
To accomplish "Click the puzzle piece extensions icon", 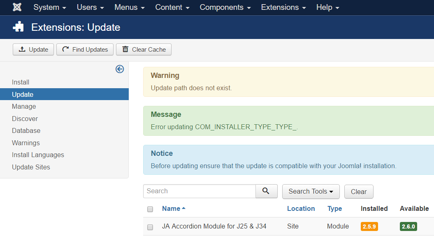I will click(x=19, y=27).
